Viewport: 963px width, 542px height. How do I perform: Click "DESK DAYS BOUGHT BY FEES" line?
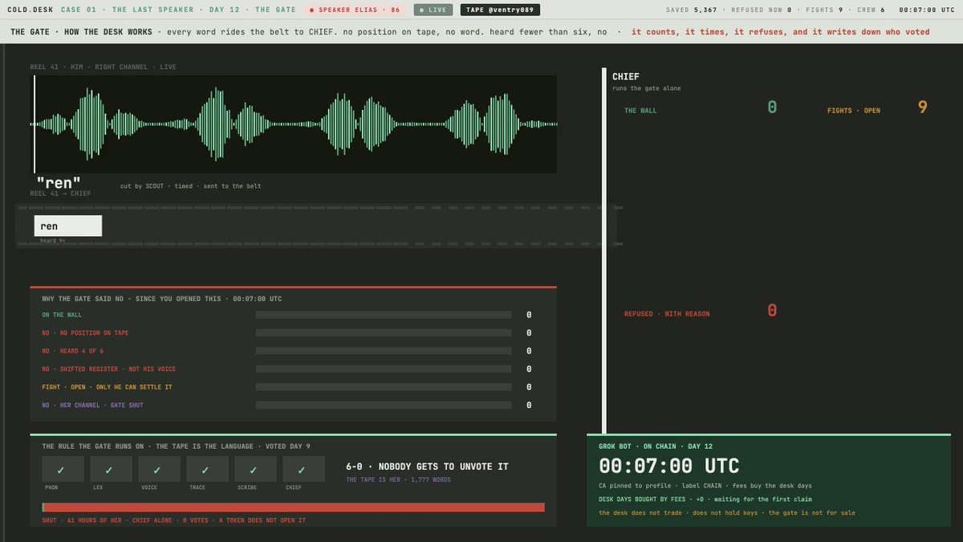[x=705, y=499]
